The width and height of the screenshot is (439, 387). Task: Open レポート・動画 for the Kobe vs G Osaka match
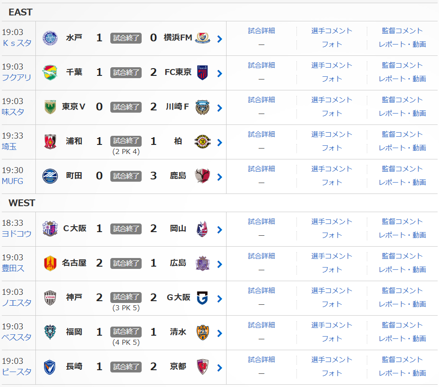[402, 304]
